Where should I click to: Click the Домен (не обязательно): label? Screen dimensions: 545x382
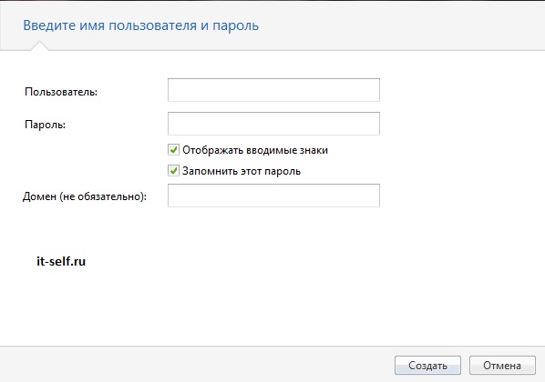click(x=85, y=196)
